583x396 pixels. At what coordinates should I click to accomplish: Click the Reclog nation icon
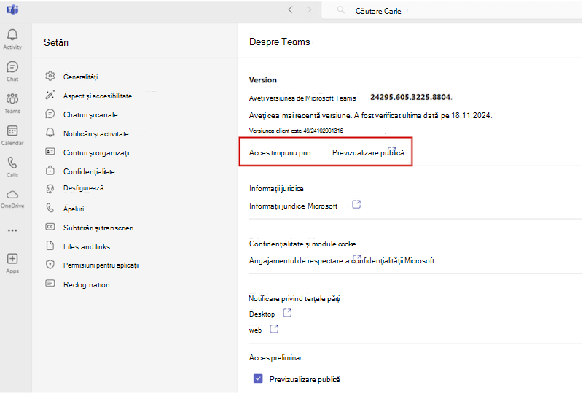tap(50, 284)
